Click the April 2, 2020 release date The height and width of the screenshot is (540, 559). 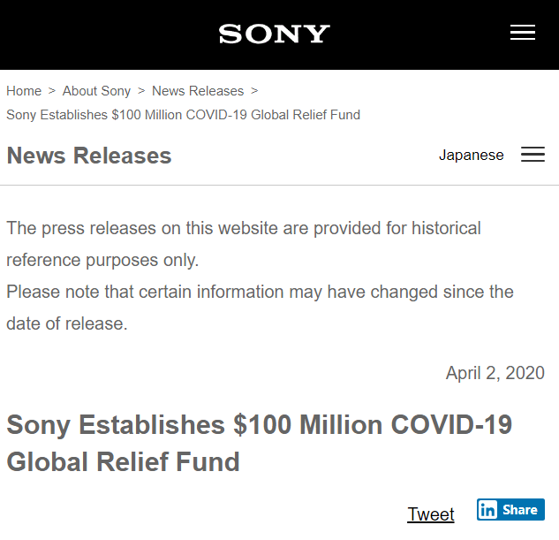pos(495,373)
